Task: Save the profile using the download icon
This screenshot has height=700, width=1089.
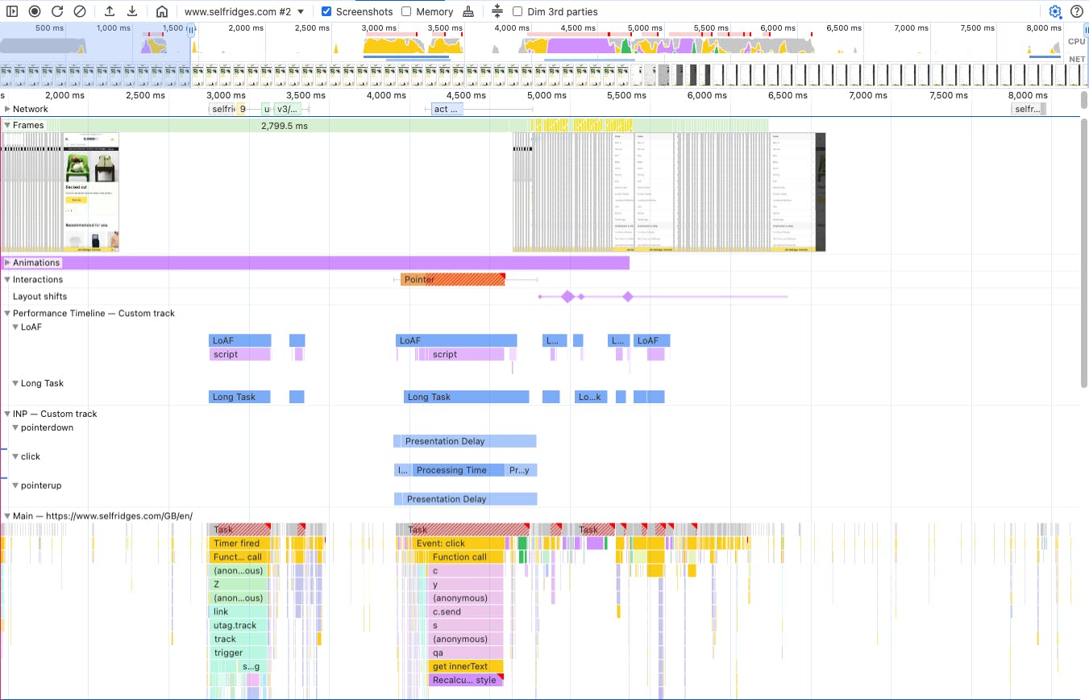Action: 131,11
